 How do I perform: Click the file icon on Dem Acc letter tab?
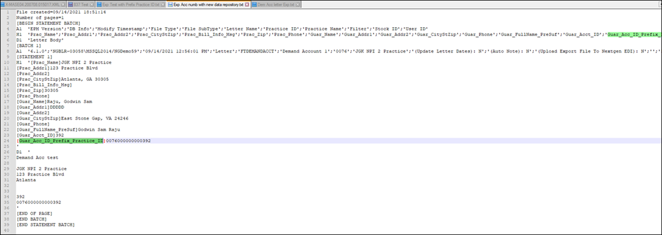253,4
